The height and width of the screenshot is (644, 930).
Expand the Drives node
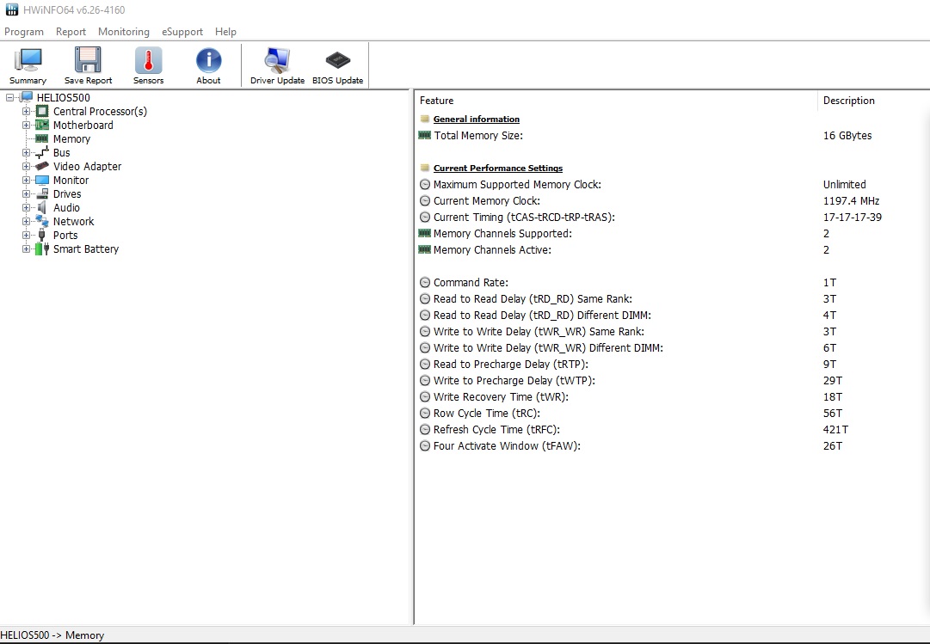point(26,193)
